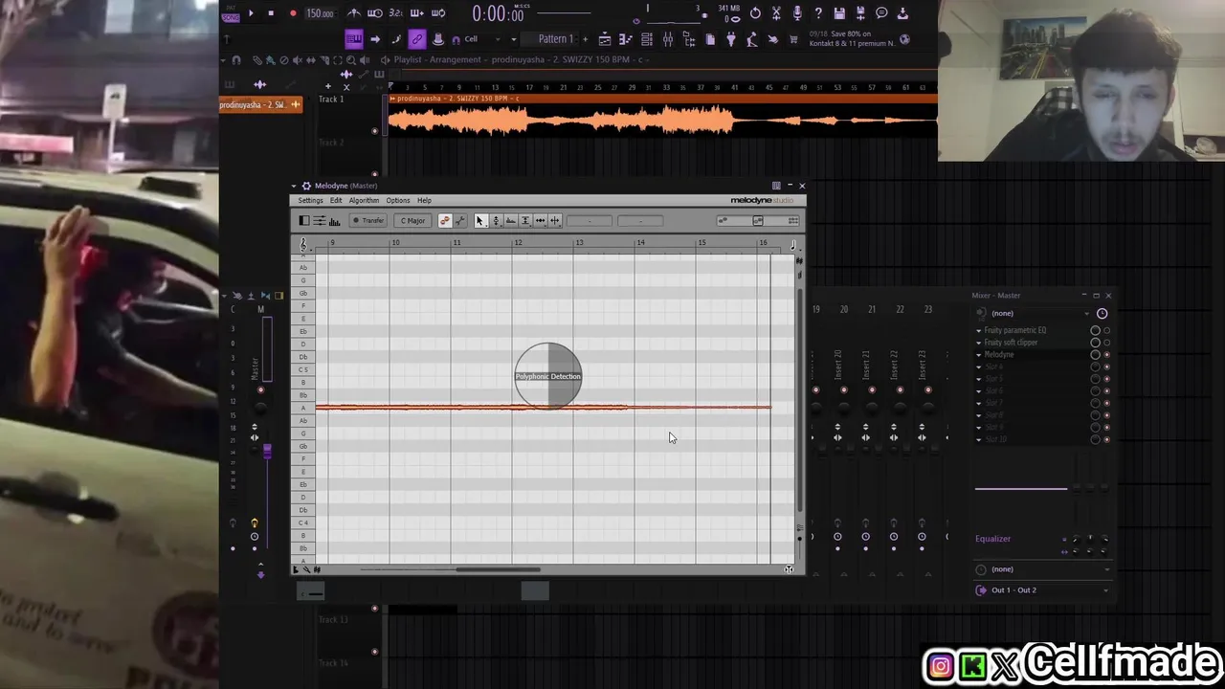Viewport: 1225px width, 689px height.
Task: Click the Melodyne Transfer button
Action: pos(368,220)
